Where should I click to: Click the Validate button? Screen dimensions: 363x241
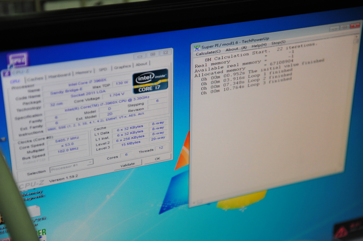point(128,165)
